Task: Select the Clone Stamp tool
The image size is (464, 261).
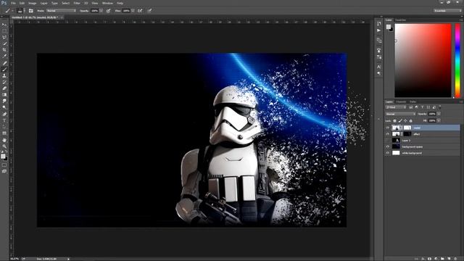Action: tap(4, 75)
